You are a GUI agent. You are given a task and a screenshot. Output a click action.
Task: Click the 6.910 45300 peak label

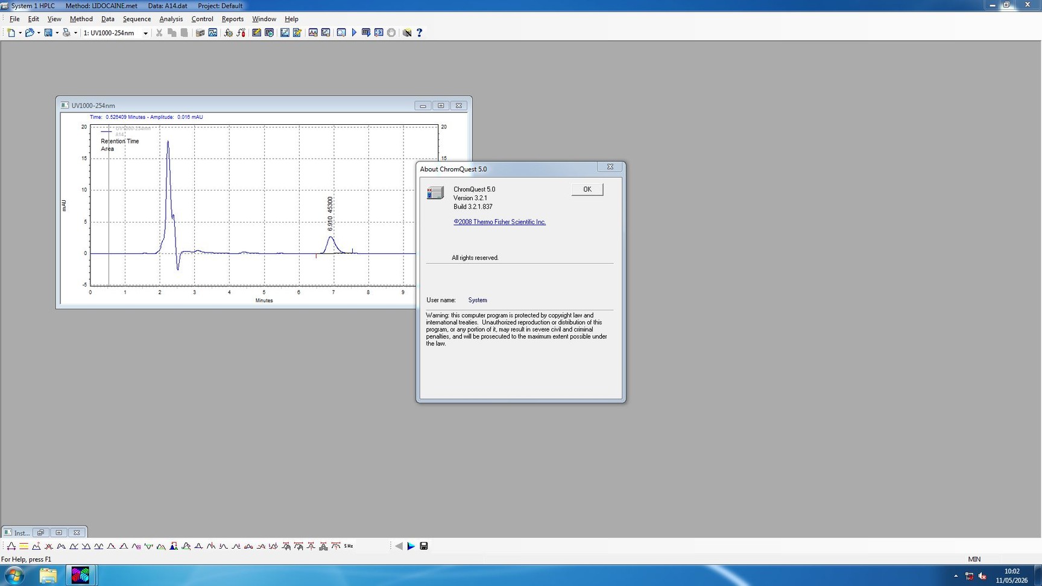pos(330,213)
